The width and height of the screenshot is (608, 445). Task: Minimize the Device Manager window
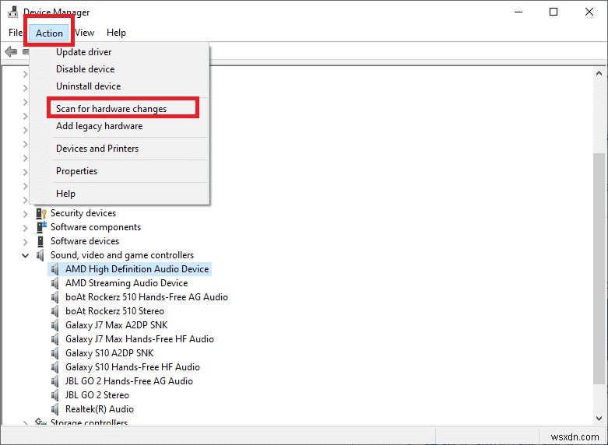518,12
